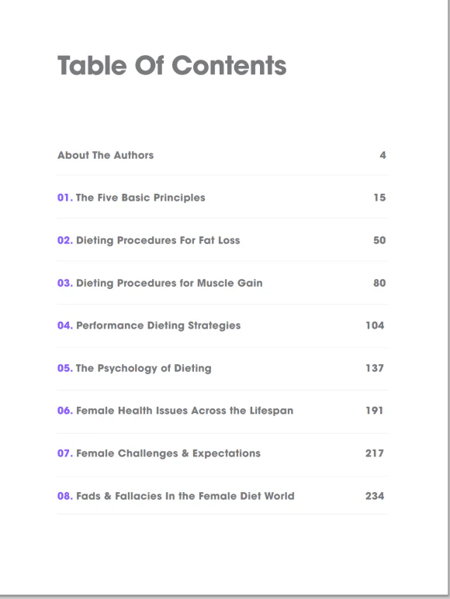The image size is (450, 599).
Task: Click page number 80
Action: (379, 283)
